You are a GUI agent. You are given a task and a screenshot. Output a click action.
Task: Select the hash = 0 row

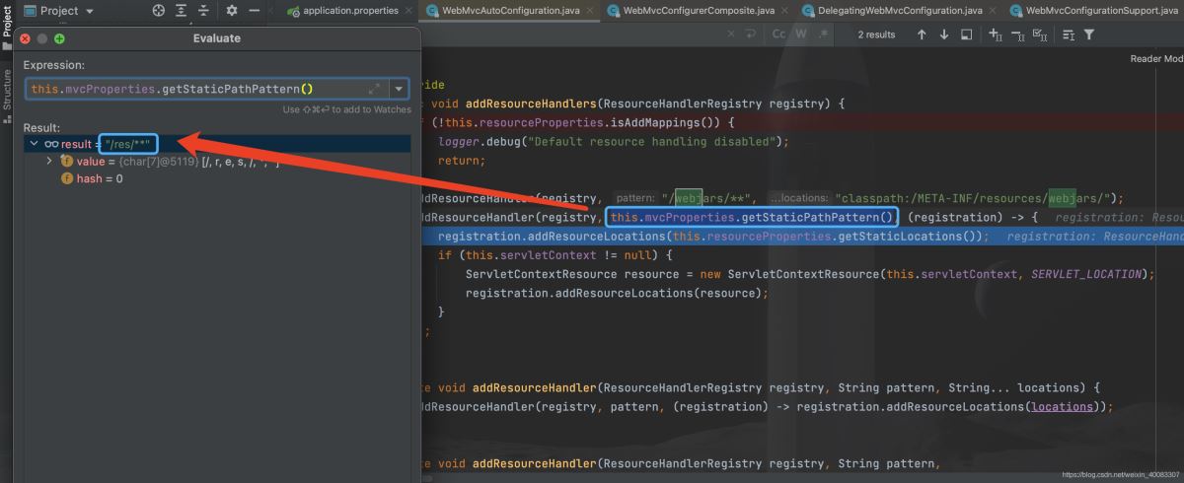(217, 178)
